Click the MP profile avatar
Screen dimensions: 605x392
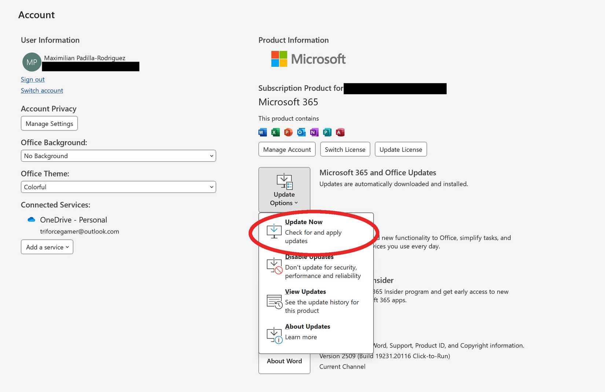coord(32,62)
